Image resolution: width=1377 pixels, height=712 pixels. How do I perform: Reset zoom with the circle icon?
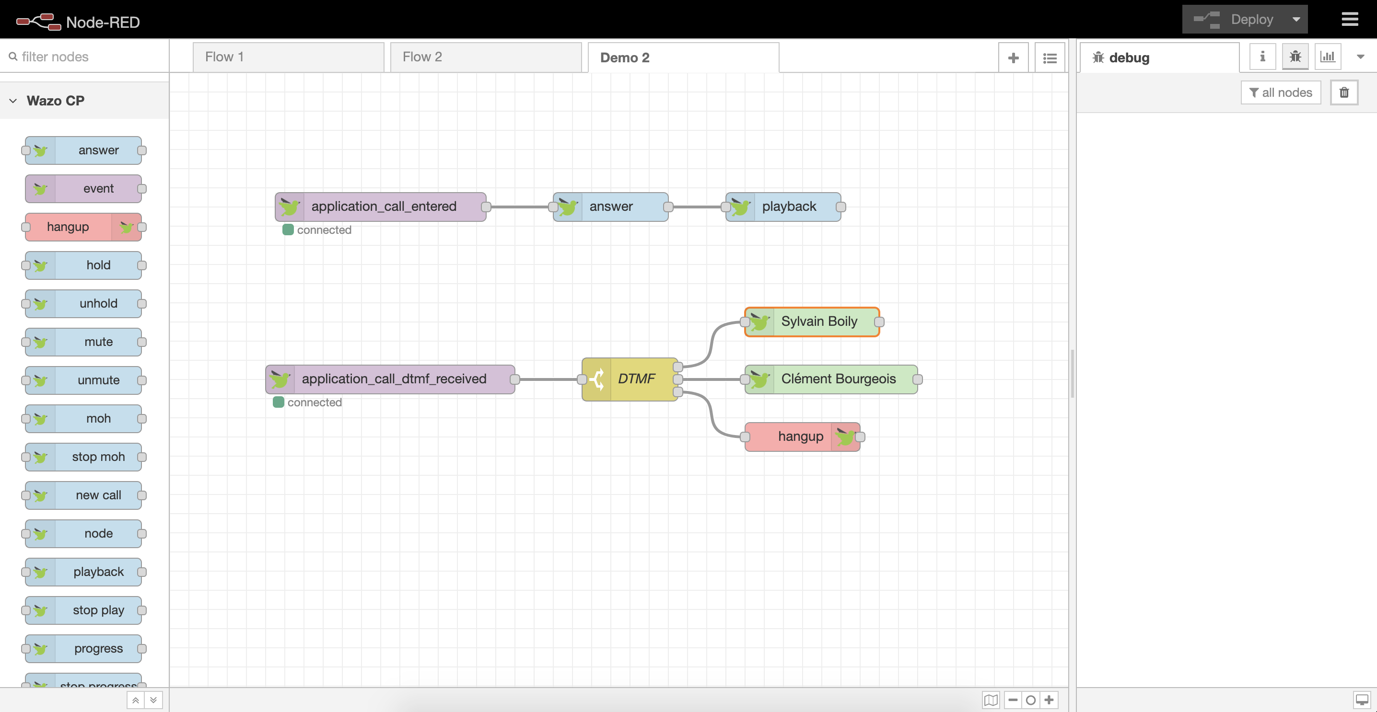(x=1031, y=700)
